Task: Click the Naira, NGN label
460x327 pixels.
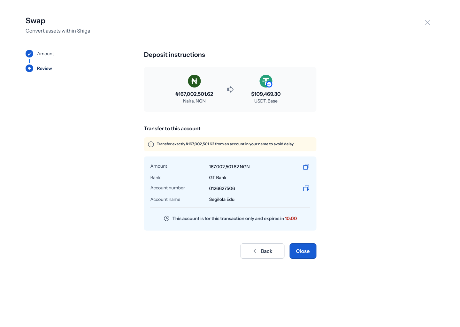Action: point(194,101)
